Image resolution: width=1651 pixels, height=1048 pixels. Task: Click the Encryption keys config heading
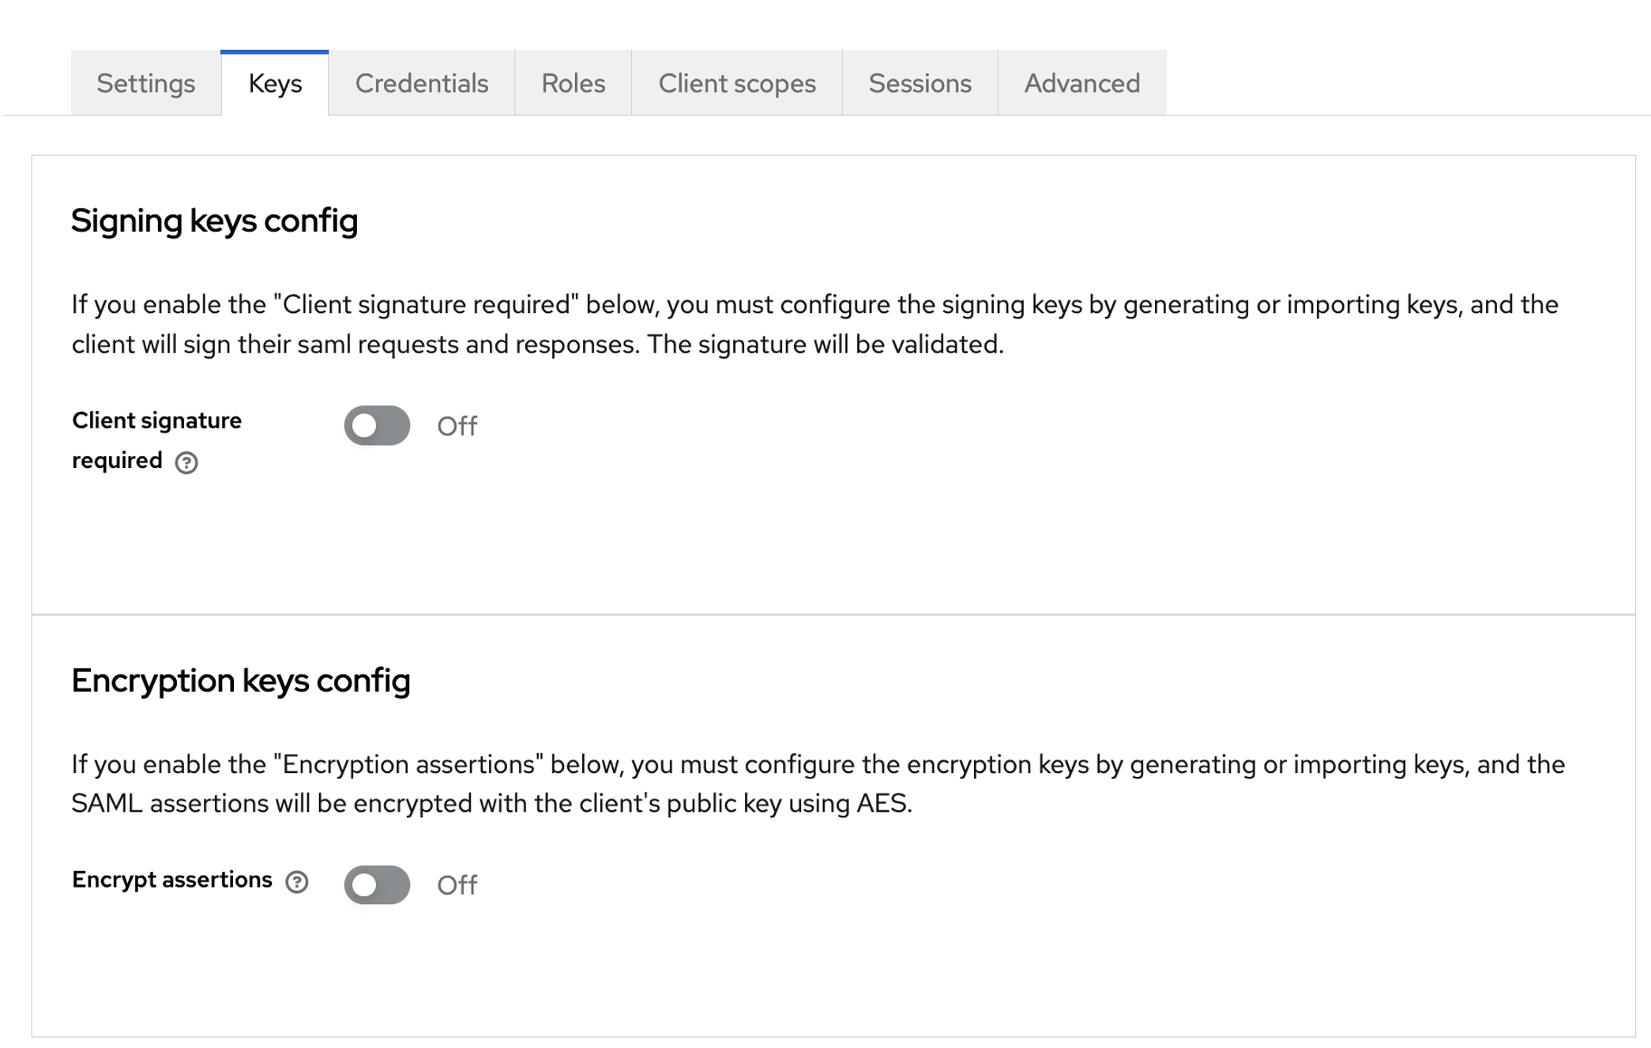(240, 680)
